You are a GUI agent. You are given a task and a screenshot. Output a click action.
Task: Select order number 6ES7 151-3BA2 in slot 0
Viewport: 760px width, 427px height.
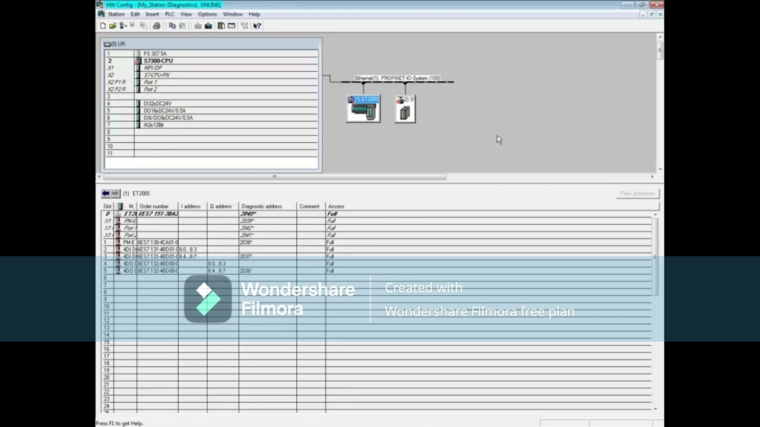157,214
